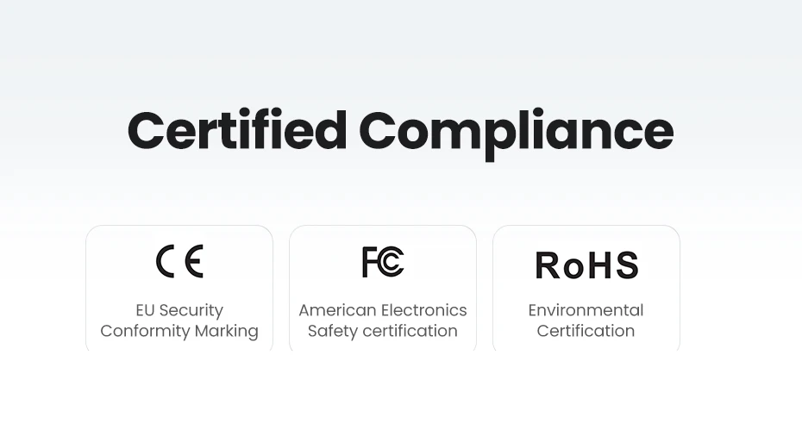Click the word "Certified" in the heading
The height and width of the screenshot is (442, 802).
[x=236, y=131]
